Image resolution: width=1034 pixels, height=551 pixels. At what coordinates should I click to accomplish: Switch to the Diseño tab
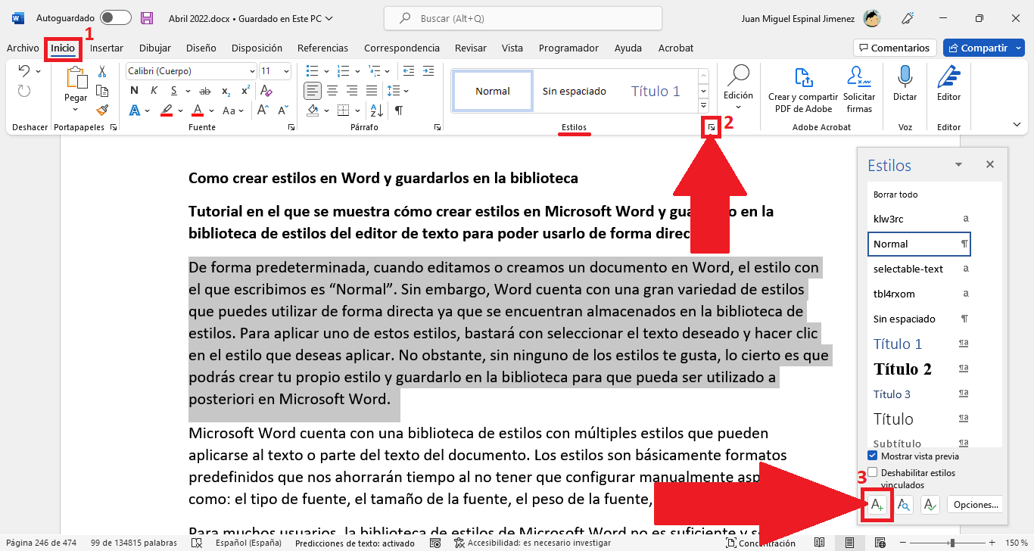coord(201,48)
